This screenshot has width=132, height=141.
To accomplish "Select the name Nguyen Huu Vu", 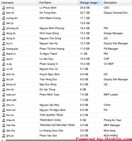I will [49, 69].
